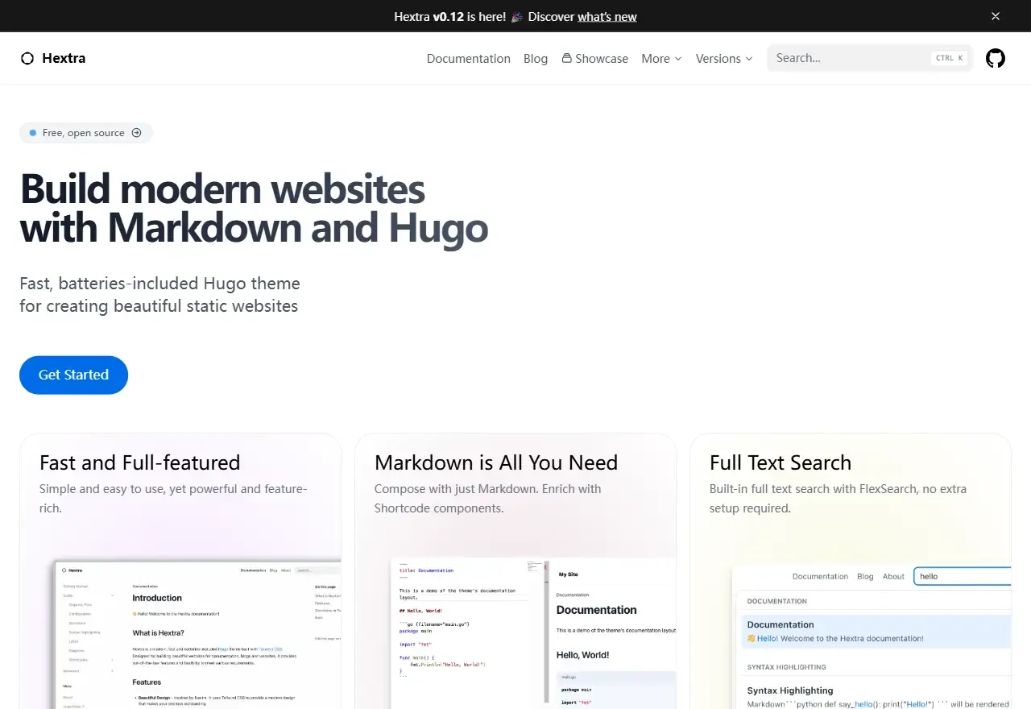
Task: Open the Documentation nav link
Action: click(x=469, y=58)
